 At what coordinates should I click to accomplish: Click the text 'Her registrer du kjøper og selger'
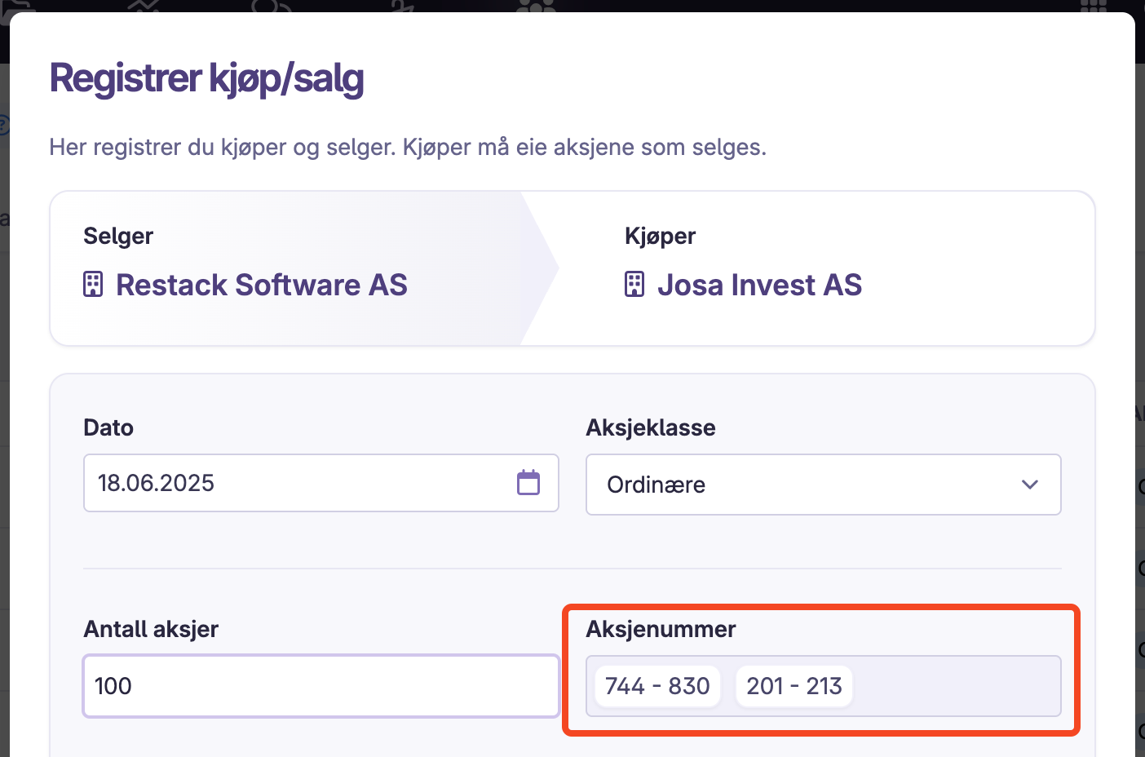(x=222, y=147)
